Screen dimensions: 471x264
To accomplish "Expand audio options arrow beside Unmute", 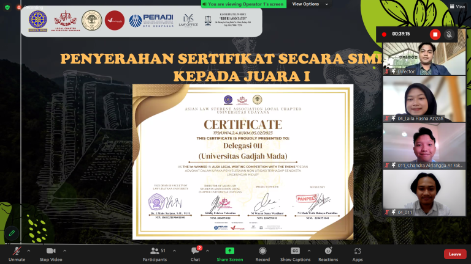I will [29, 251].
